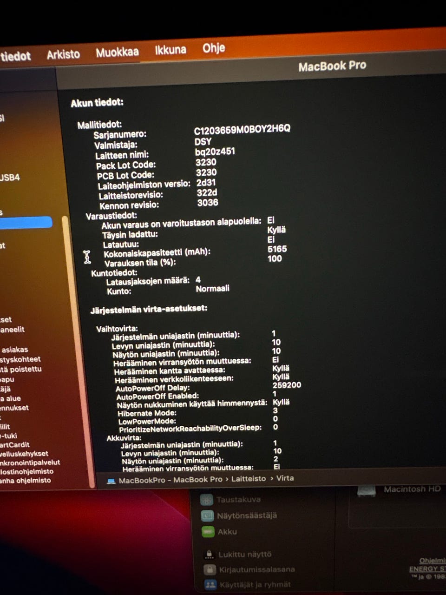446x595 pixels.
Task: Click the 'PrioritizeNetworkReachabilityOverSleep:' label
Action: (x=190, y=429)
